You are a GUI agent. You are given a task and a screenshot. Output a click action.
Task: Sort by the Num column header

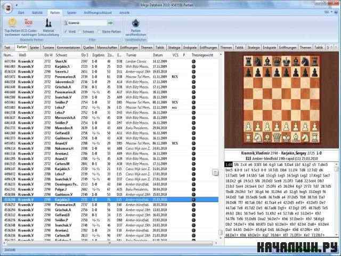(x=9, y=55)
